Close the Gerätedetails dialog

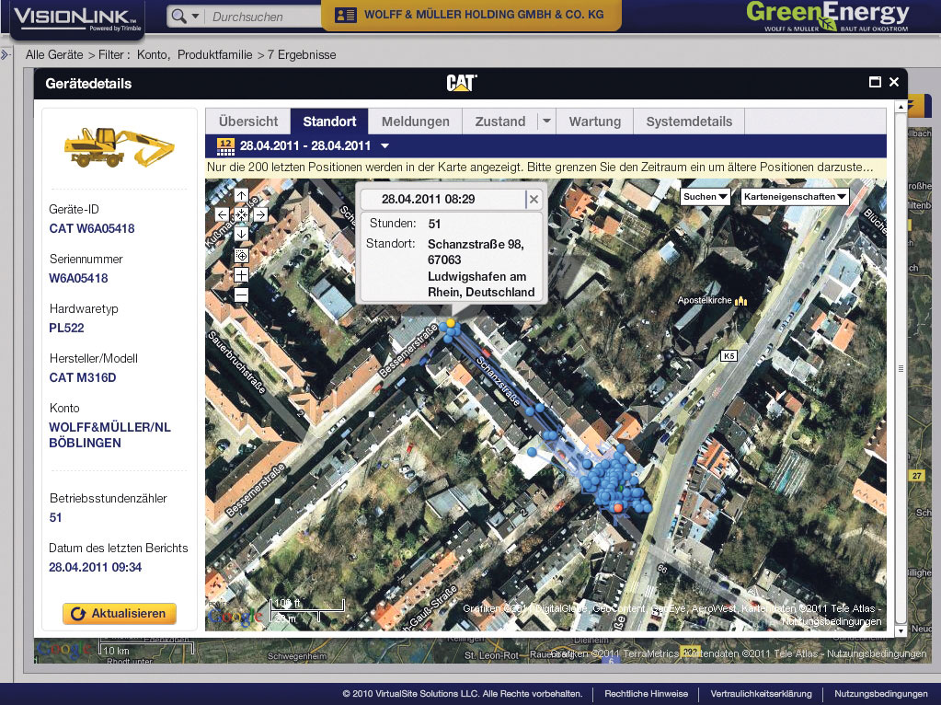894,82
